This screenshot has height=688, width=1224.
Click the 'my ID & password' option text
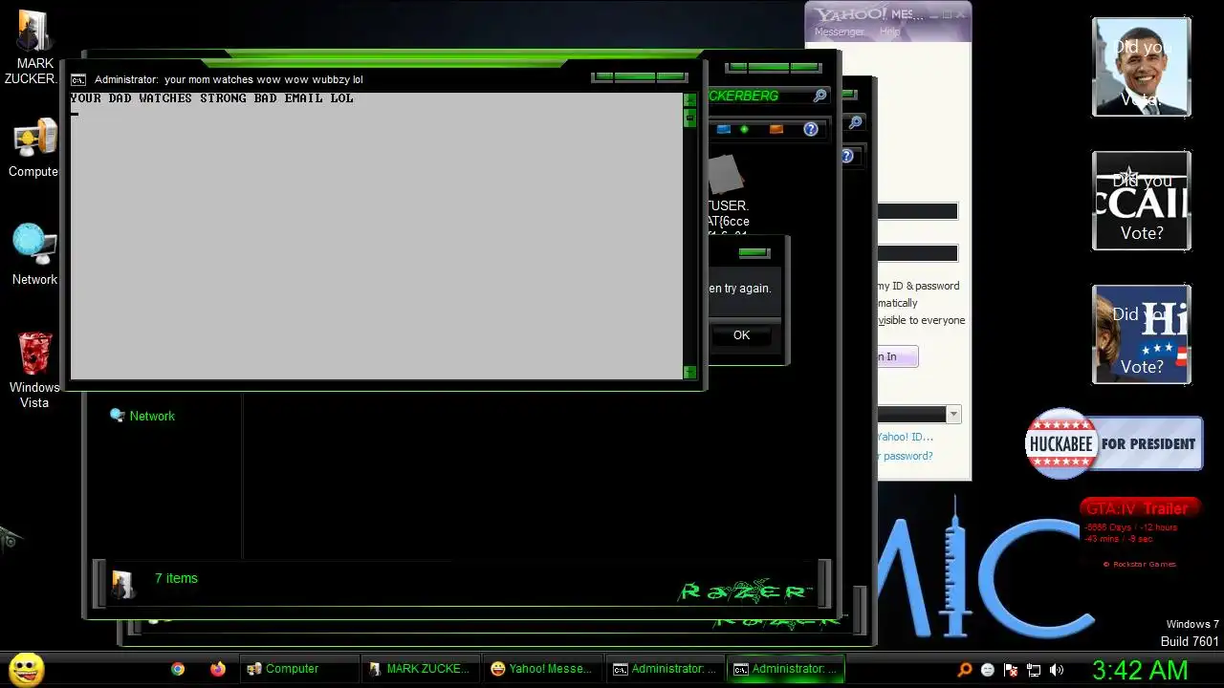pyautogui.click(x=918, y=286)
